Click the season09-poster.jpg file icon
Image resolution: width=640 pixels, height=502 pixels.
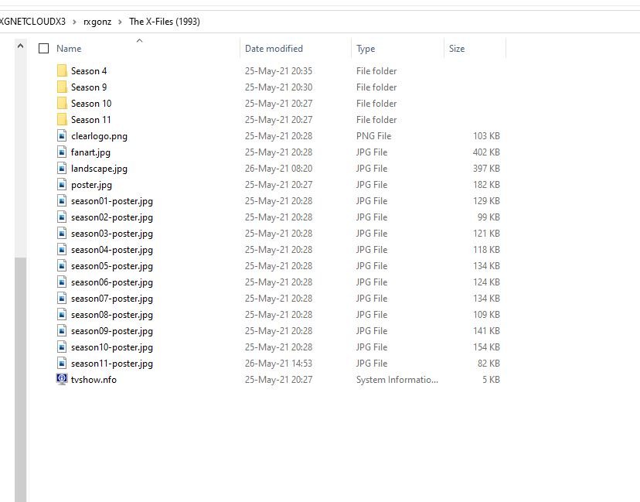coord(62,331)
